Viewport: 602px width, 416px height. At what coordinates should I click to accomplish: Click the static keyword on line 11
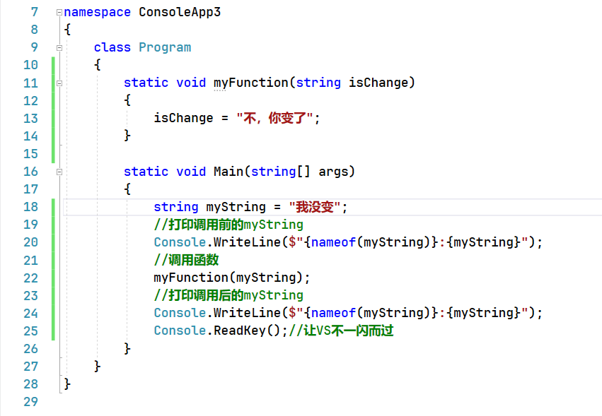click(146, 83)
